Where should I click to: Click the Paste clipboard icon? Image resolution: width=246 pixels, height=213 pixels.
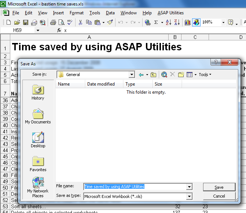pos(97,22)
